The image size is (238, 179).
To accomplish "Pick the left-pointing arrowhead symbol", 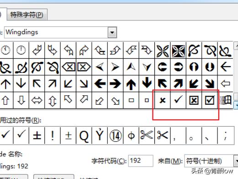I will tap(100, 67).
